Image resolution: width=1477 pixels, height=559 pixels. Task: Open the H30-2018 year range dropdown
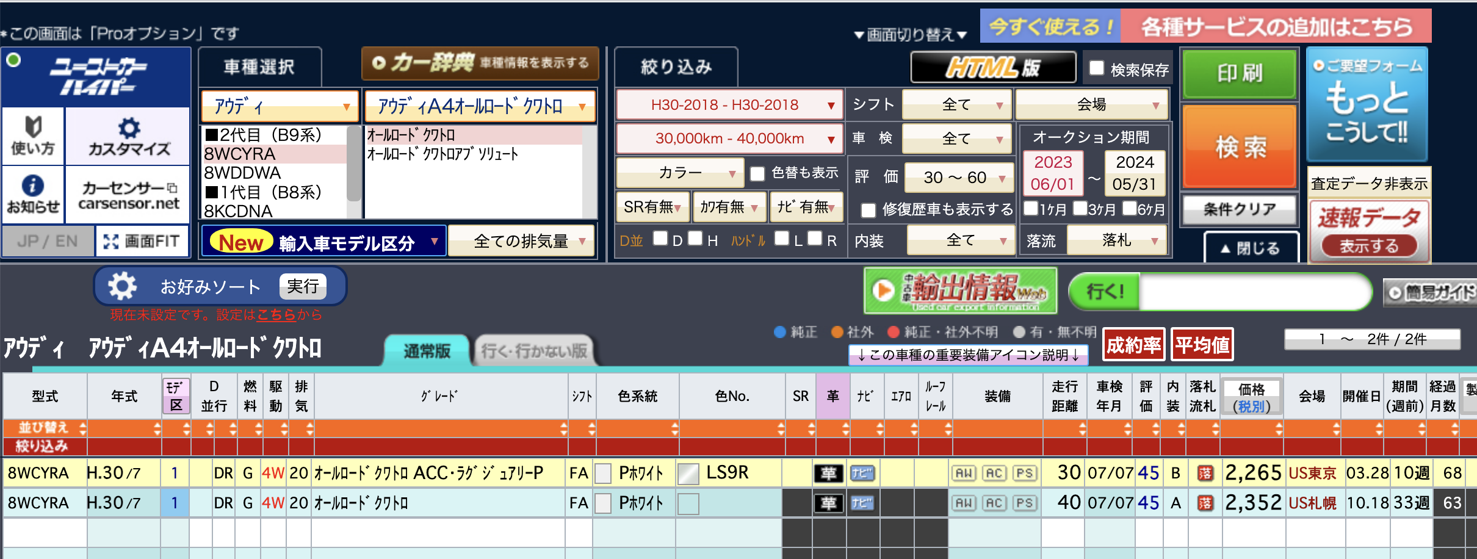tap(730, 105)
